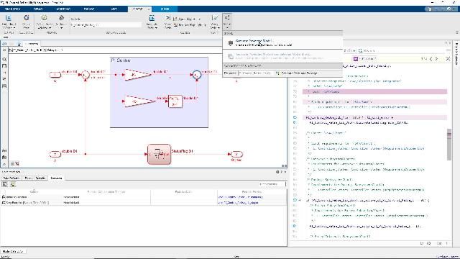This screenshot has height=259, width=460.
Task: Open the collapsed Property Inspector side tab
Action: tap(456, 54)
